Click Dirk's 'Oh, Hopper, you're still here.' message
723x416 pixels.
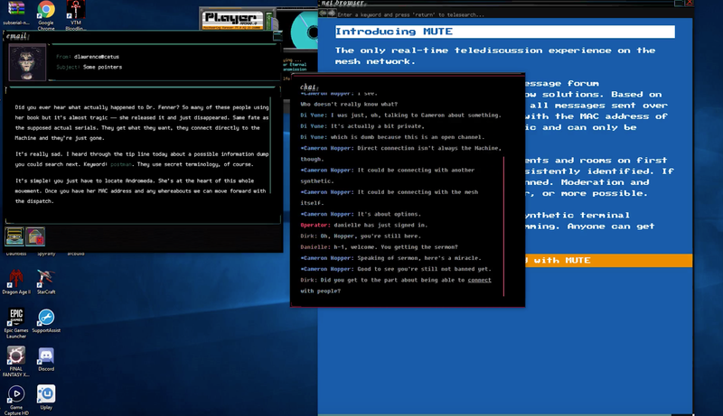[x=360, y=236]
